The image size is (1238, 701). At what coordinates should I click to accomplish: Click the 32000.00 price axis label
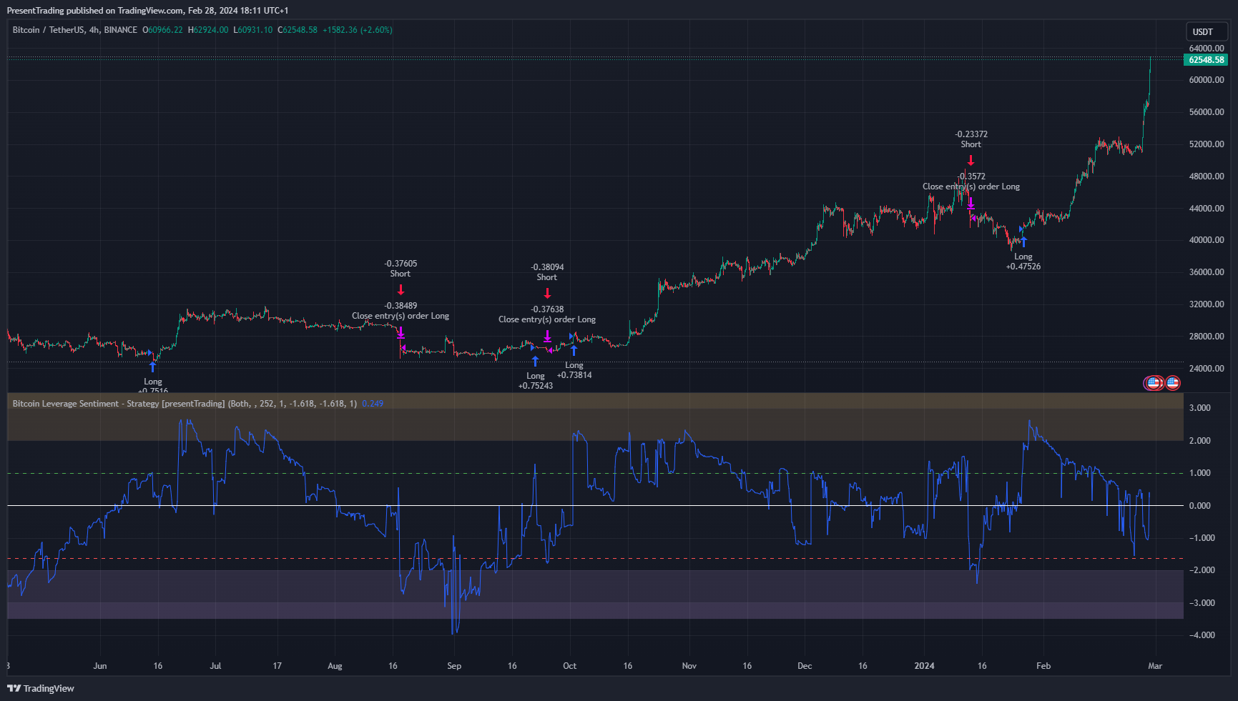click(x=1207, y=304)
